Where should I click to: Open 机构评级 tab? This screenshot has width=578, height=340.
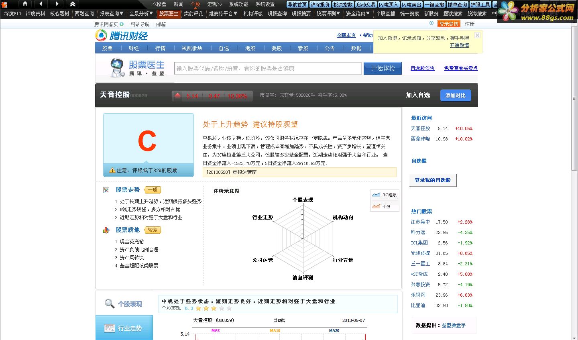(x=253, y=13)
